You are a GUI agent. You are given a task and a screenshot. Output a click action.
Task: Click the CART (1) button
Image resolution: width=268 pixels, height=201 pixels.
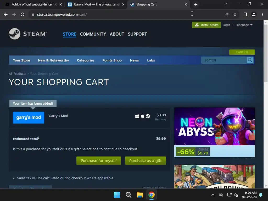point(242,52)
